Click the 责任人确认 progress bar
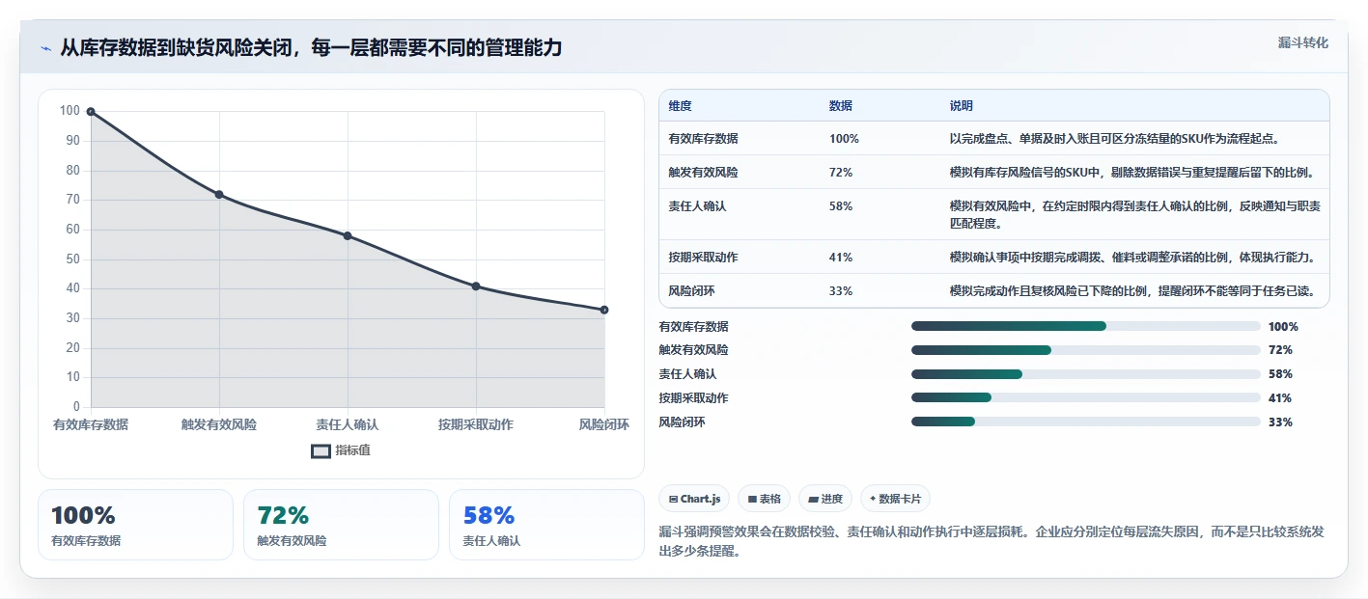Screen dimensions: 1368x599 coord(1086,374)
